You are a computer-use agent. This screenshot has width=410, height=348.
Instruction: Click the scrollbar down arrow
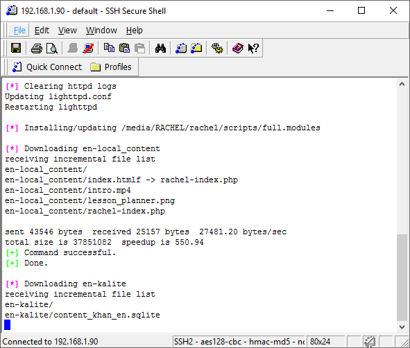point(402,327)
